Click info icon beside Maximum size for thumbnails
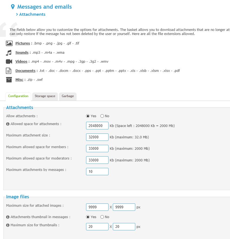Image resolution: width=230 pixels, height=239 pixels. point(8,225)
